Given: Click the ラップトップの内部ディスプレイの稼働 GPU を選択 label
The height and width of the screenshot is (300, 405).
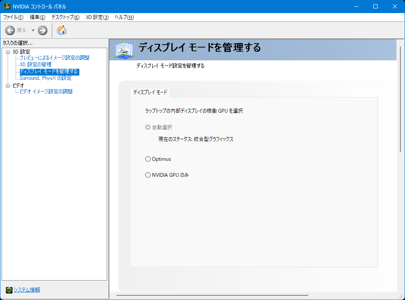Looking at the screenshot, I should (x=194, y=111).
